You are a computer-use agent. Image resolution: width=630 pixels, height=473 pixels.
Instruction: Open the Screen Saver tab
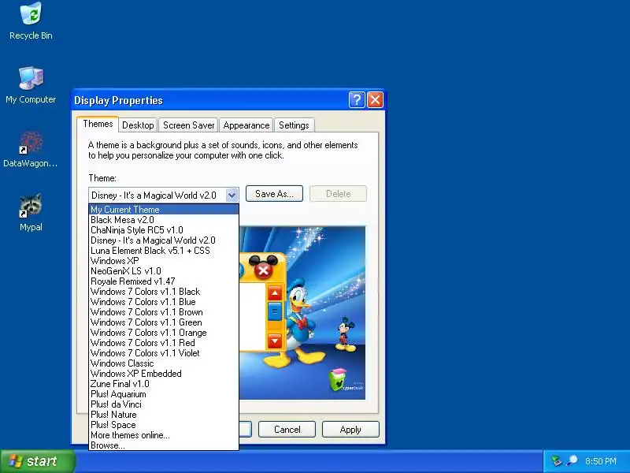[188, 125]
